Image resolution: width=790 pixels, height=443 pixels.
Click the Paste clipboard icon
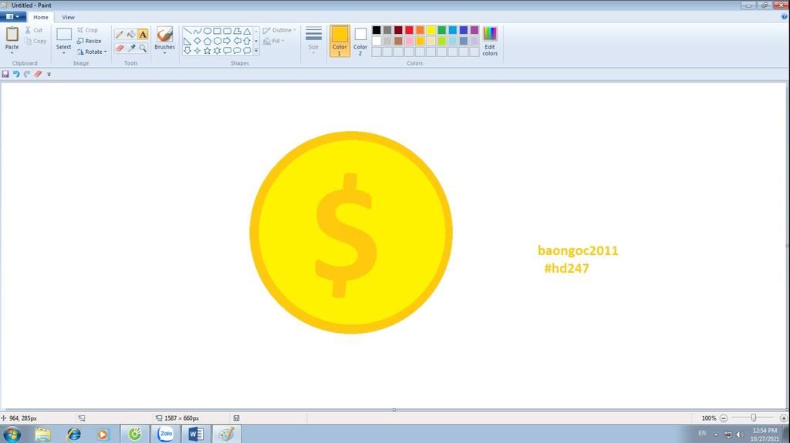[x=12, y=34]
